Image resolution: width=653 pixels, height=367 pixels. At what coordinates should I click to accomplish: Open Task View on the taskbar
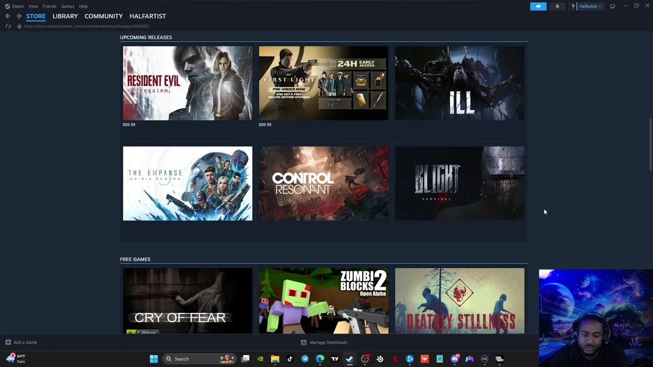pos(245,359)
